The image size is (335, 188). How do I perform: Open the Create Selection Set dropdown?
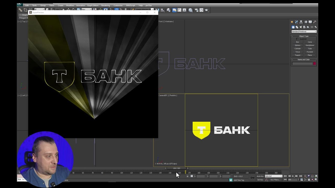click(x=144, y=9)
